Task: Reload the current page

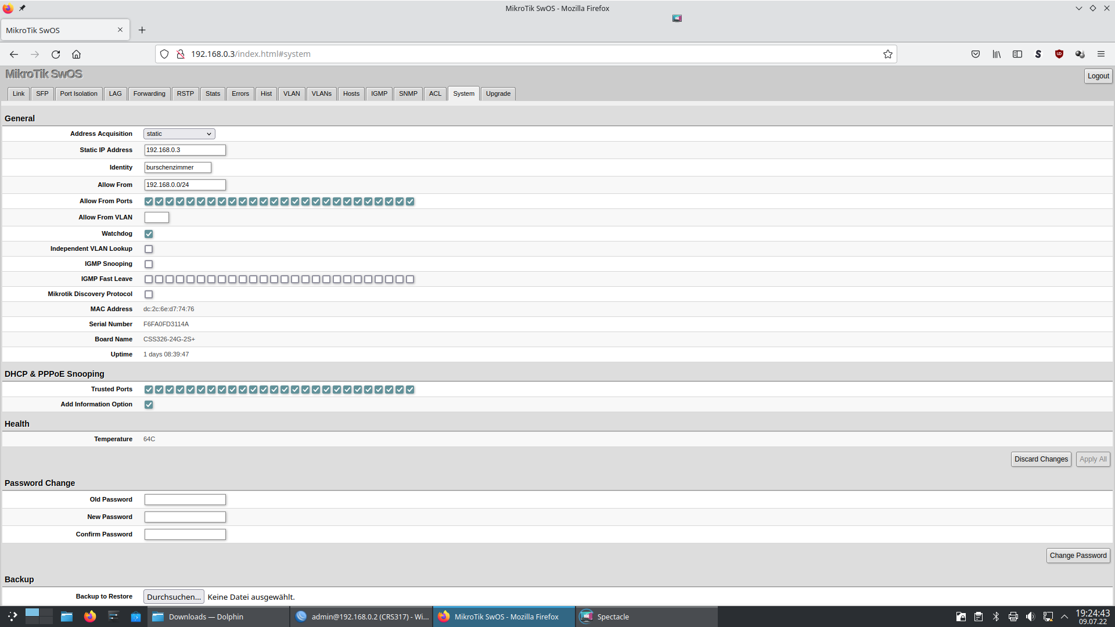Action: pos(56,54)
